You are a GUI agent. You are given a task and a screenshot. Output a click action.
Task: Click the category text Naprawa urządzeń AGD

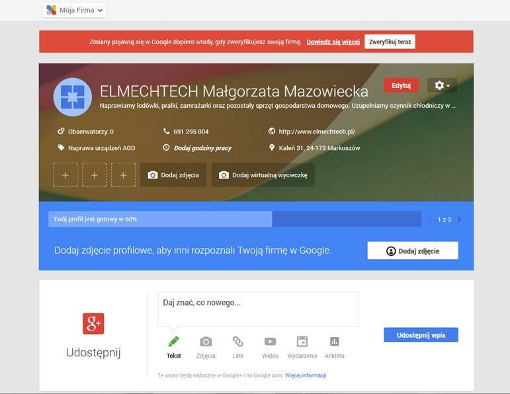pos(101,148)
